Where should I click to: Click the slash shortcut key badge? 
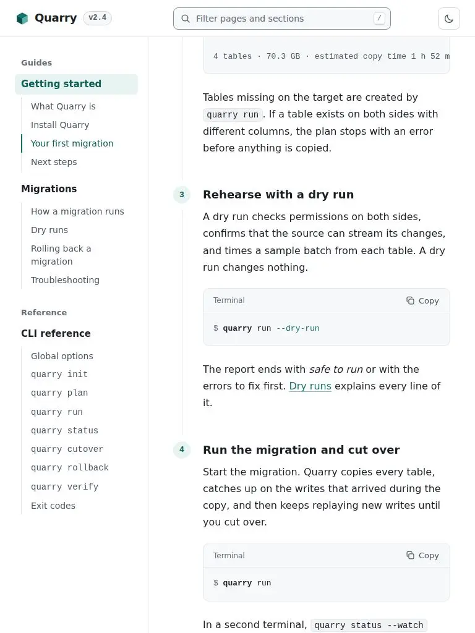click(x=379, y=18)
